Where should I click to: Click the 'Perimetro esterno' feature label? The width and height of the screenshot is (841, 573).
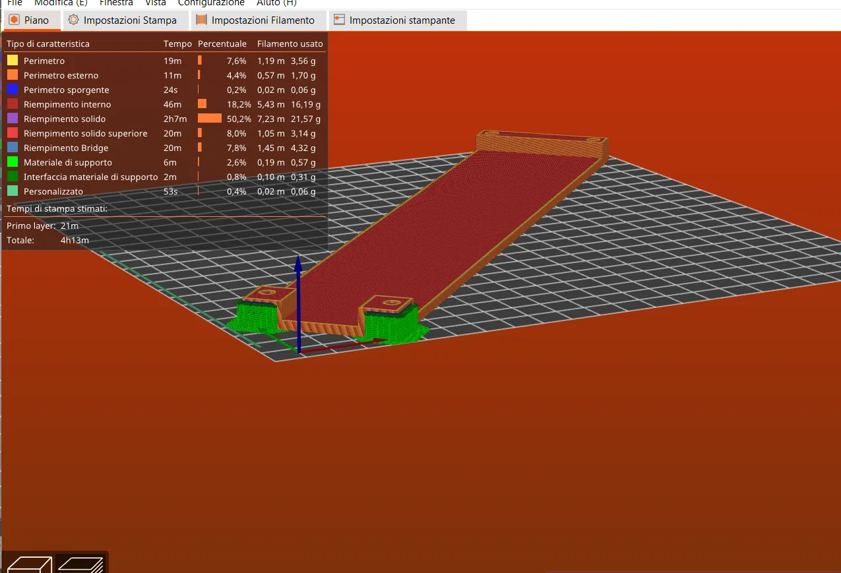[61, 75]
